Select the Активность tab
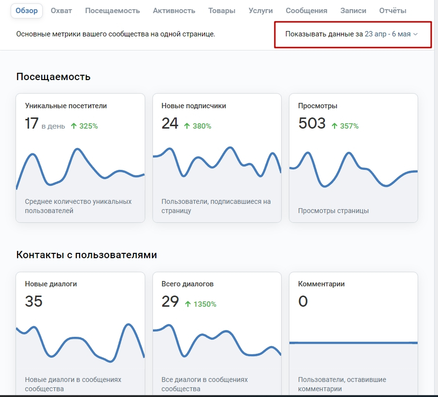Image resolution: width=438 pixels, height=397 pixels. (x=174, y=11)
